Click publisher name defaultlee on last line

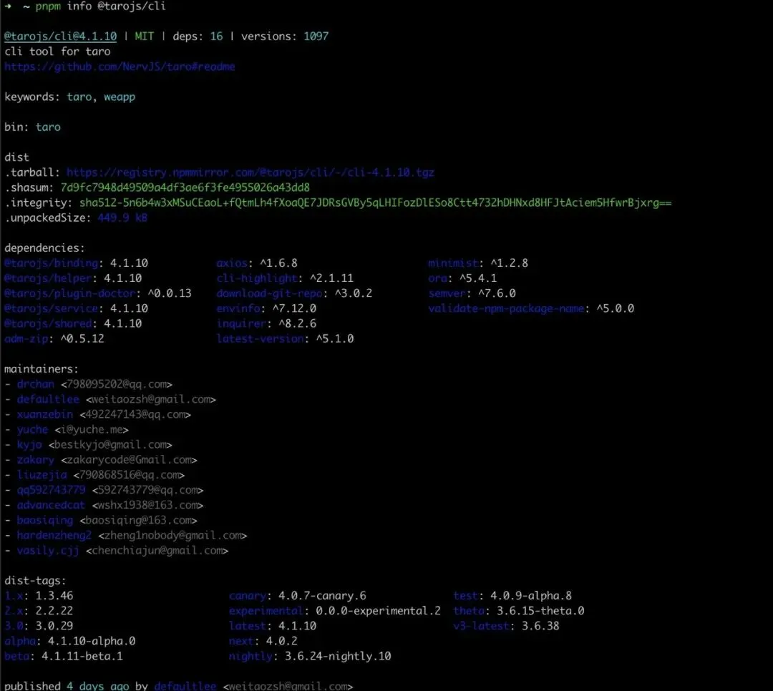tap(185, 685)
